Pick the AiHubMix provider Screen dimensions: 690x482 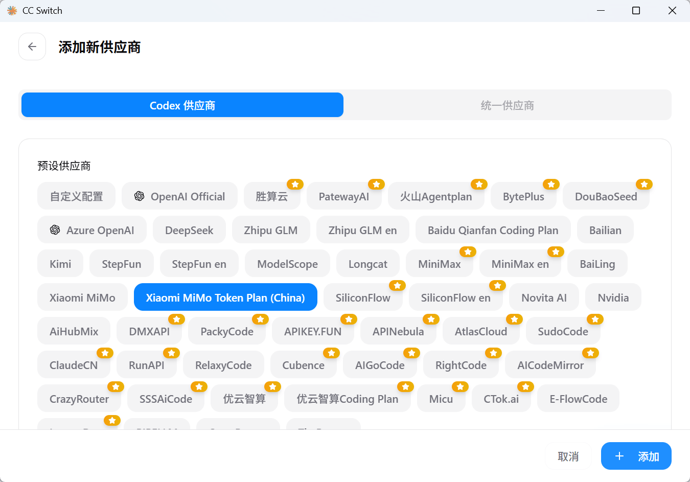pos(74,331)
